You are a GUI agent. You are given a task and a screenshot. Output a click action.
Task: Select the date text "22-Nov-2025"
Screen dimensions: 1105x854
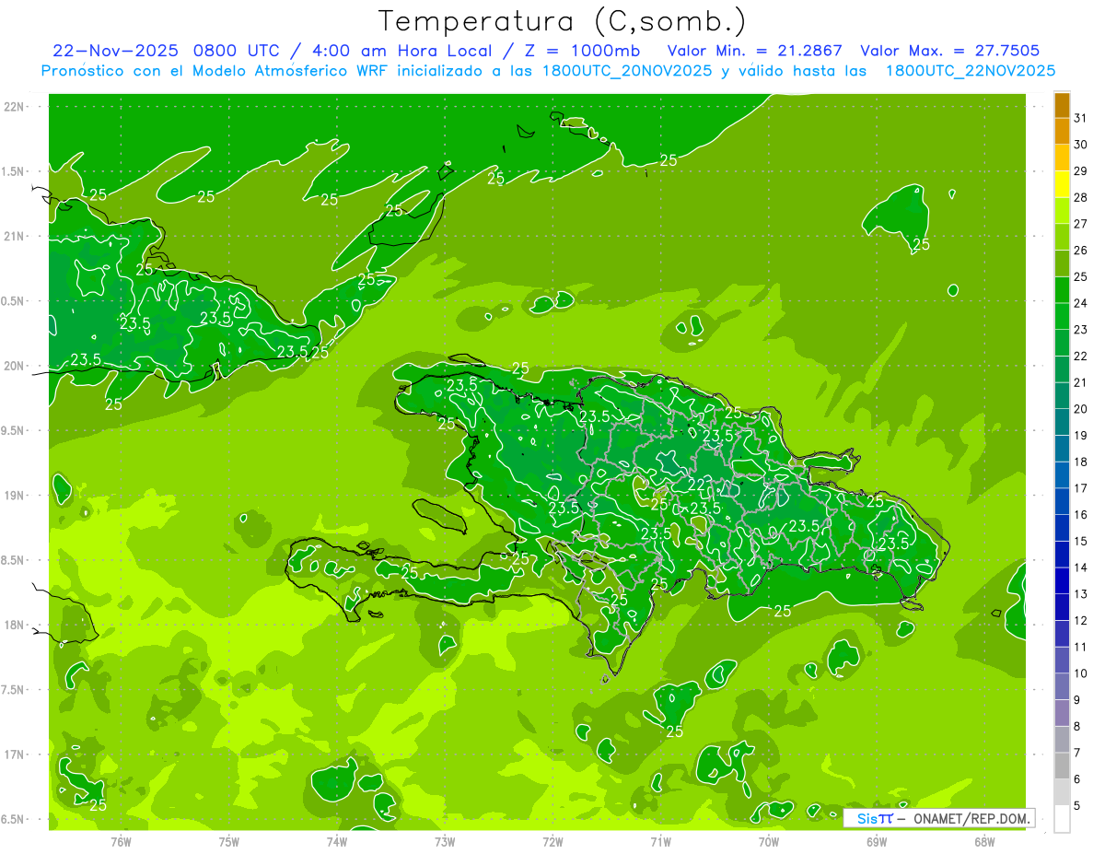pos(116,51)
